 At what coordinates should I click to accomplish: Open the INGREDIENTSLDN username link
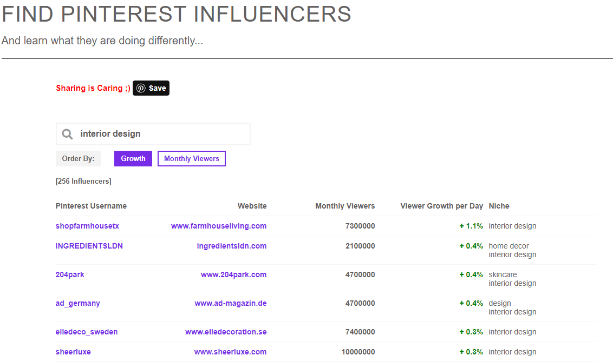[x=89, y=246]
